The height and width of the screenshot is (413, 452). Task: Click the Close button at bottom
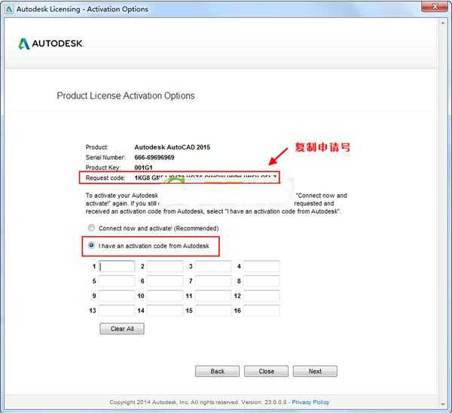pyautogui.click(x=266, y=372)
